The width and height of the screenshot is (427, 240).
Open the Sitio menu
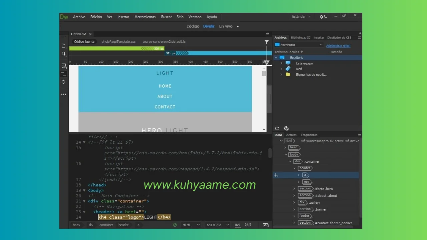click(x=180, y=17)
